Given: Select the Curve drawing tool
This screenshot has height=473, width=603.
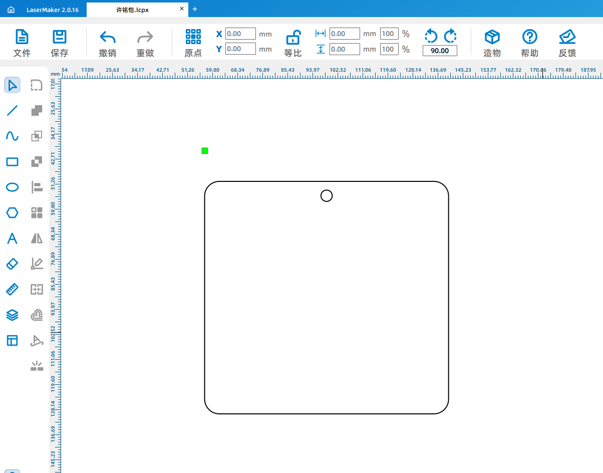Looking at the screenshot, I should pyautogui.click(x=12, y=136).
